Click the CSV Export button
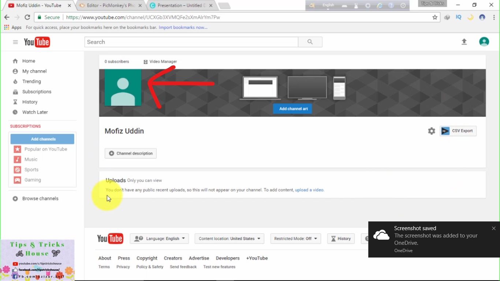Screen dimensions: 500x281 coord(458,131)
